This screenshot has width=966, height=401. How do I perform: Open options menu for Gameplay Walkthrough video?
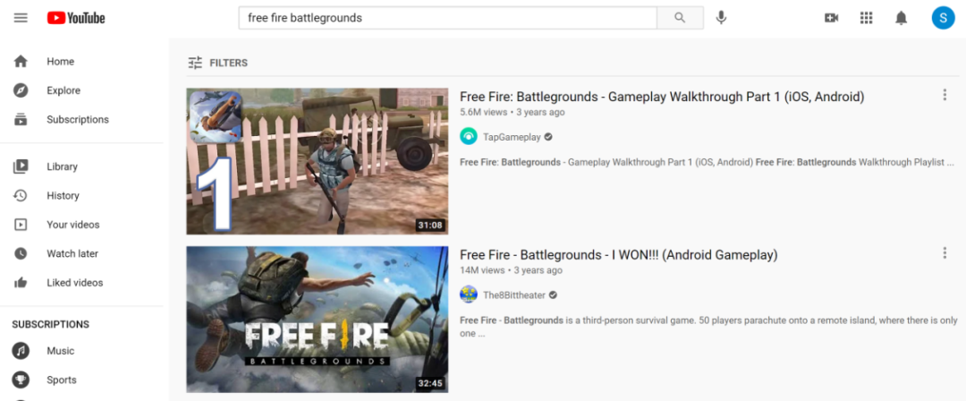(x=945, y=96)
